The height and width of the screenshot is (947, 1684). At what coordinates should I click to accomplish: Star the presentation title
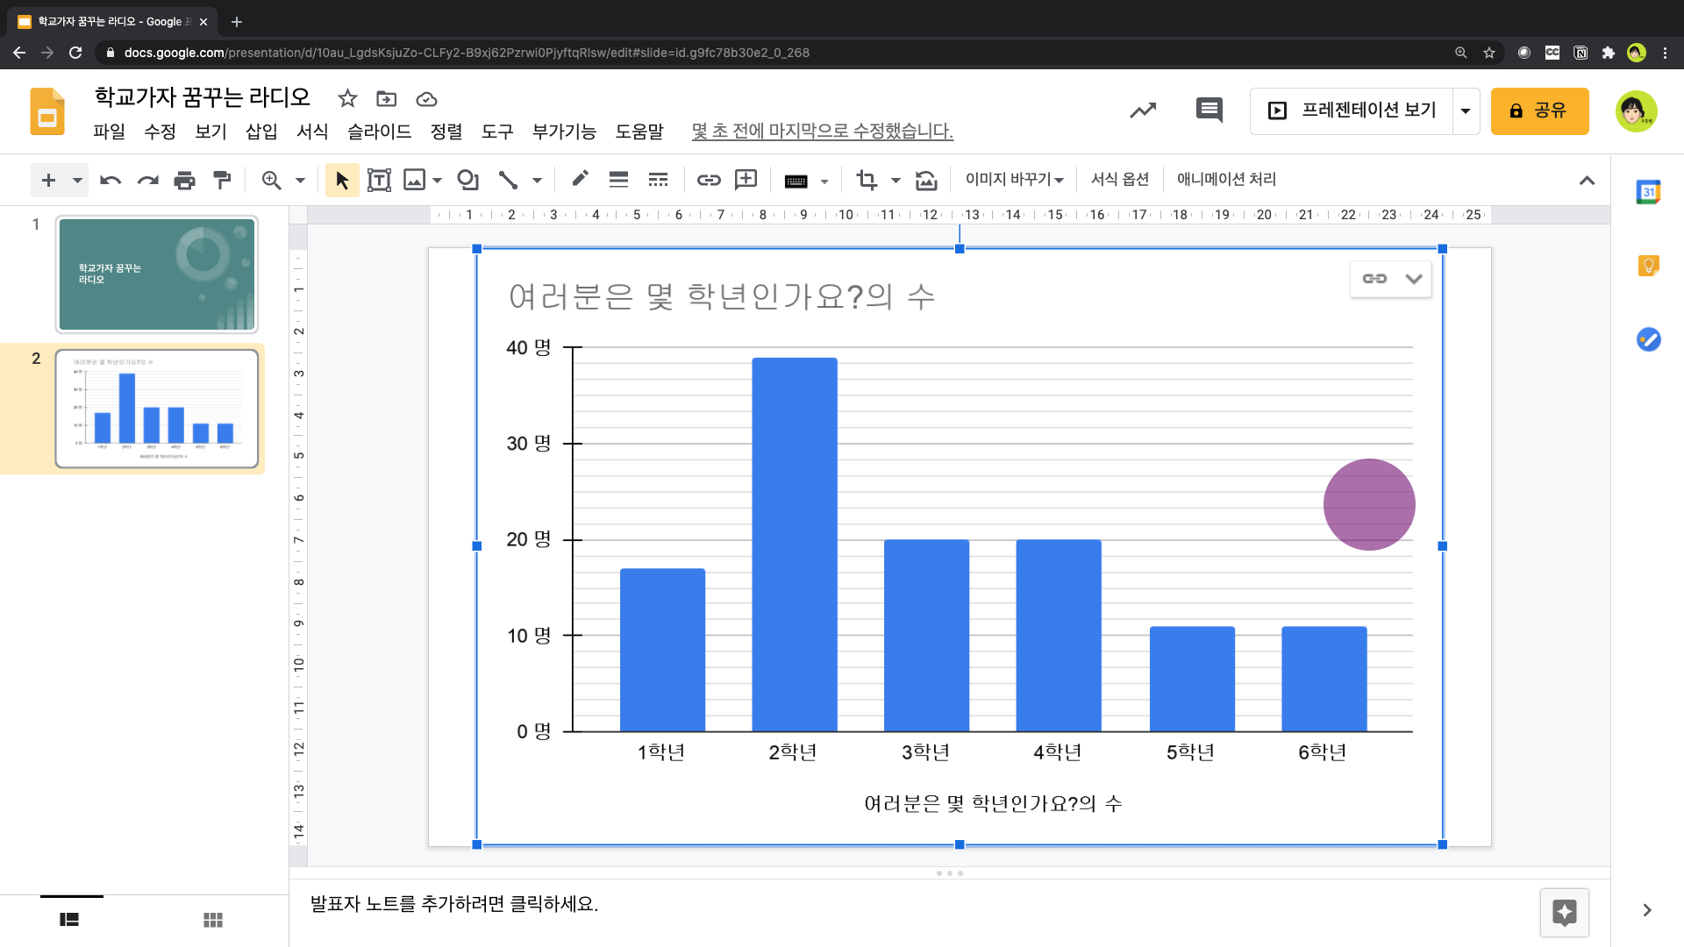(x=347, y=98)
